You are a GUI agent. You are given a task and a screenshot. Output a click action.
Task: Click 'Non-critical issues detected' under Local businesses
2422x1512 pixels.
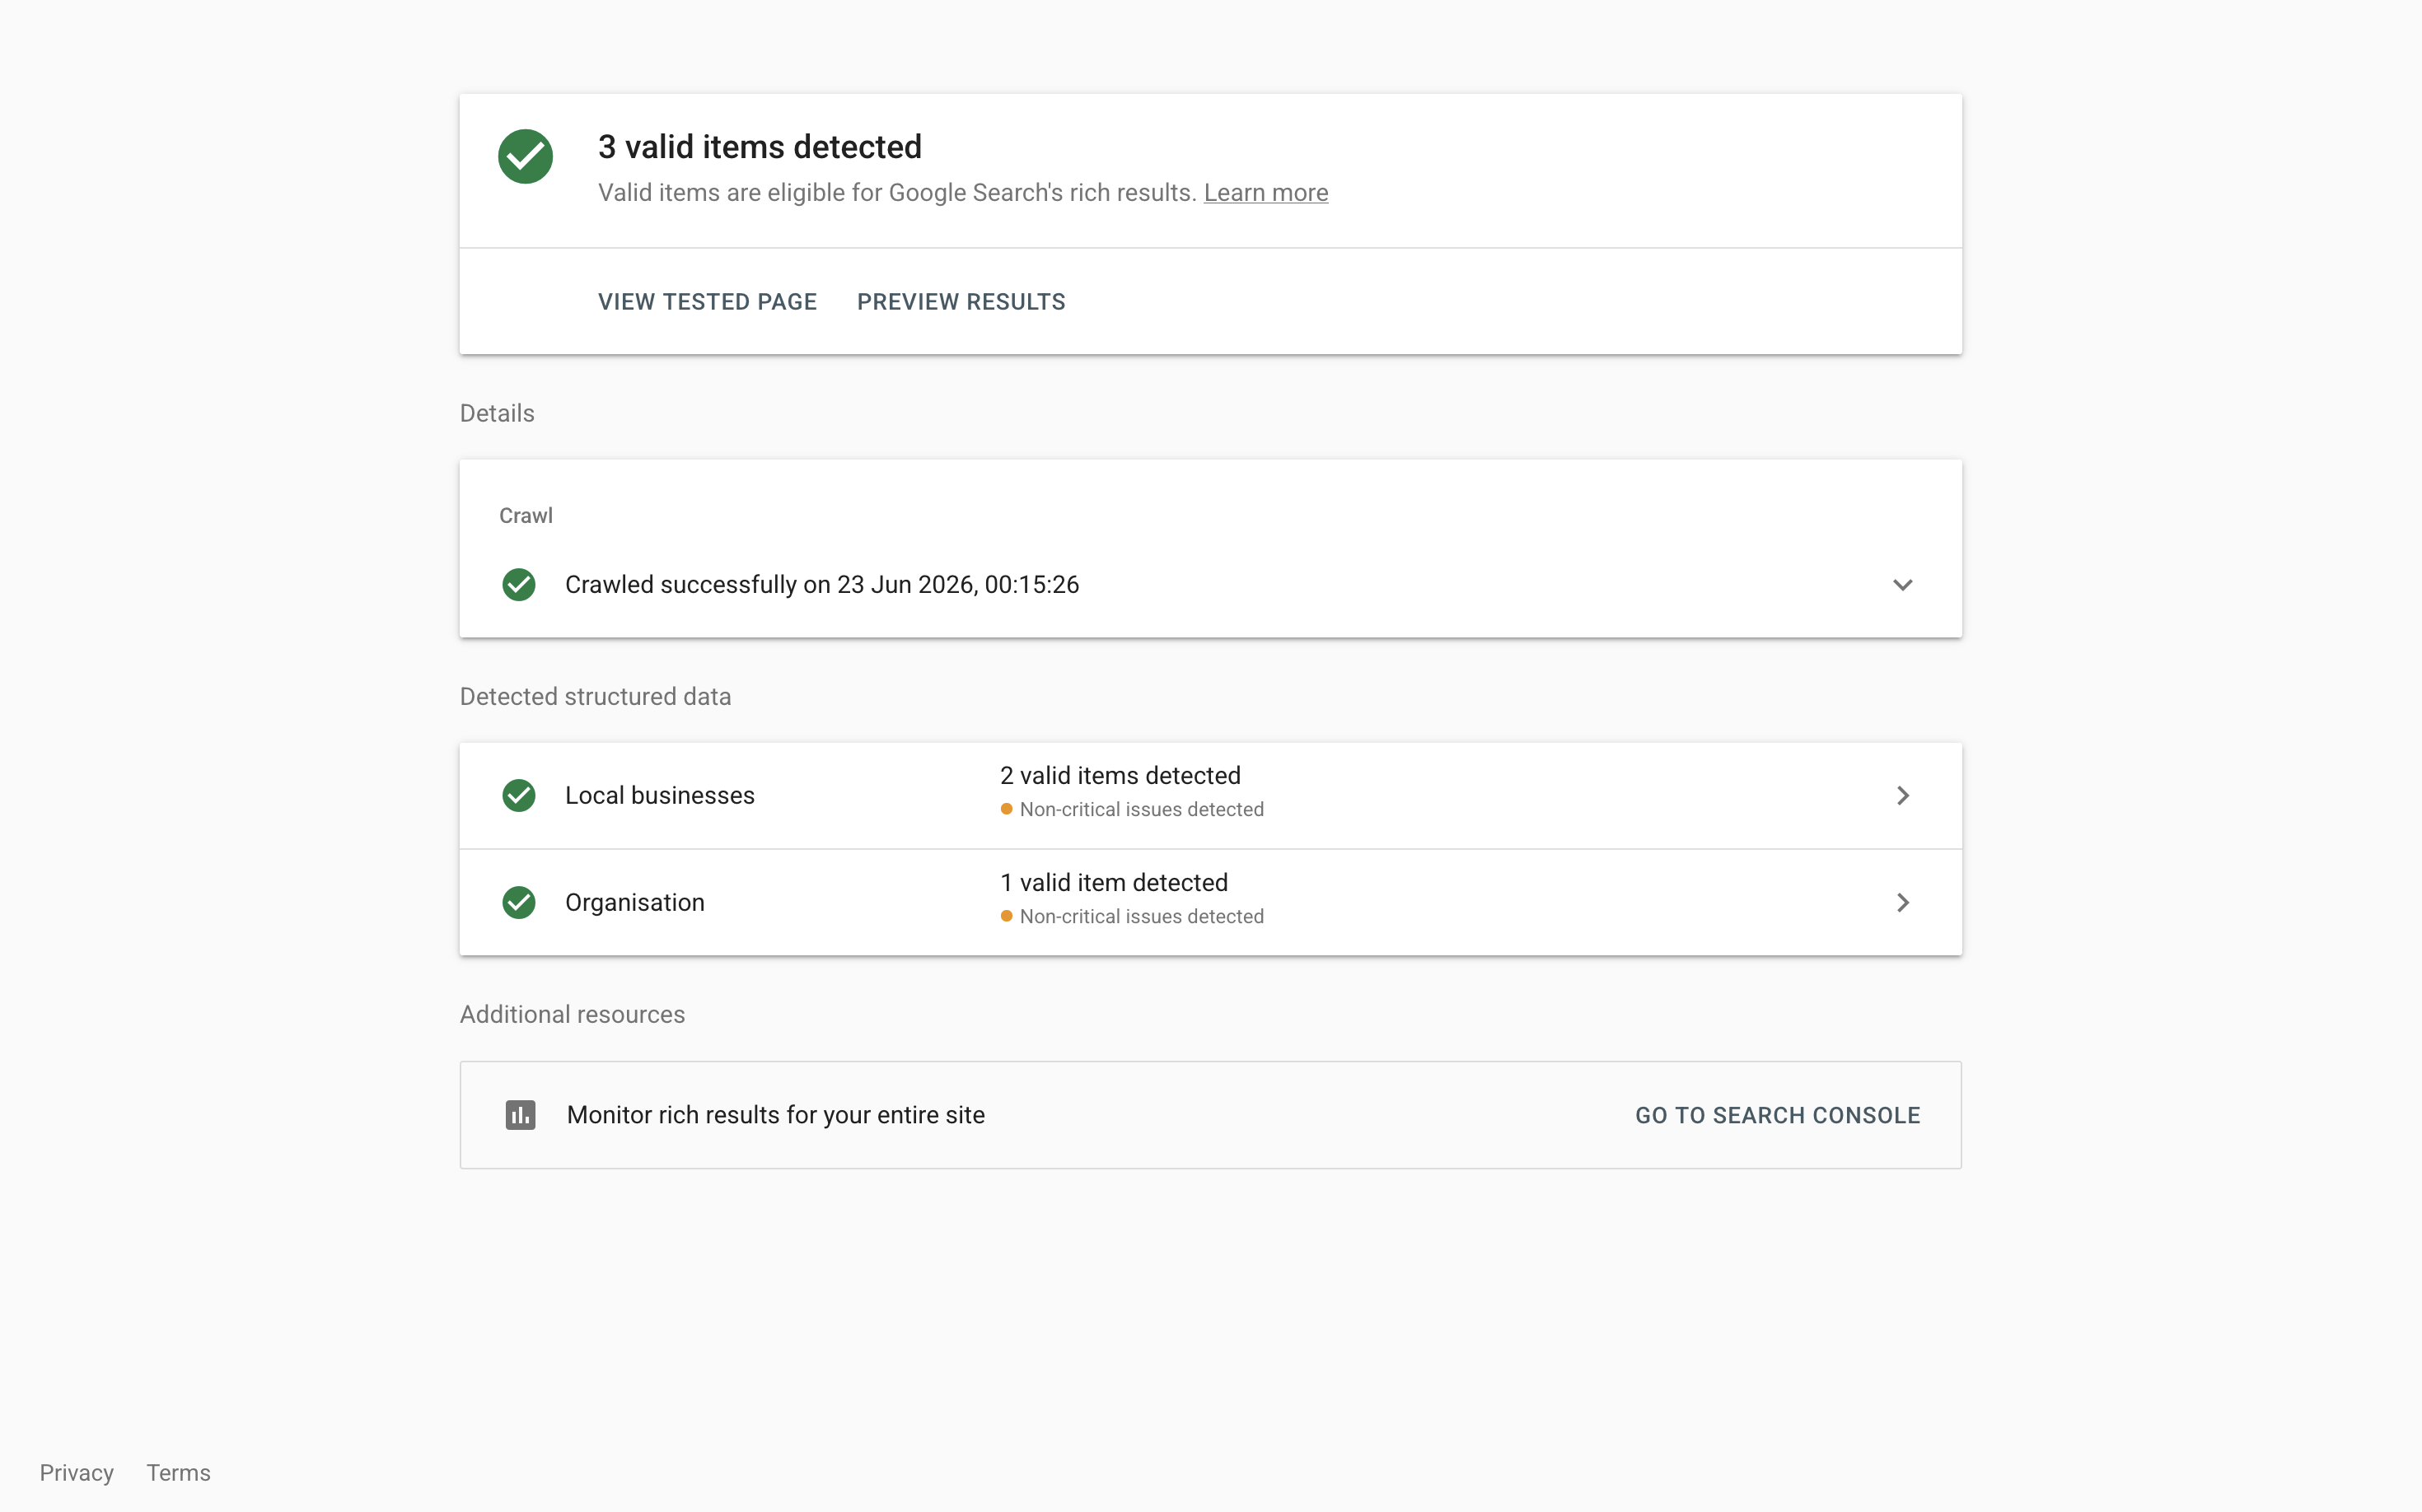[1142, 809]
